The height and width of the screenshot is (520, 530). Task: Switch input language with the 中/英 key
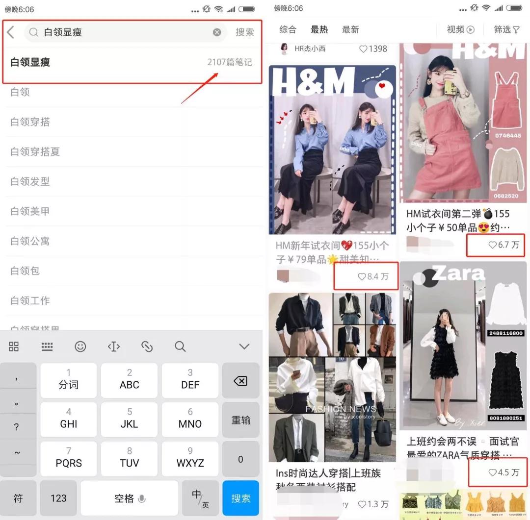200,498
